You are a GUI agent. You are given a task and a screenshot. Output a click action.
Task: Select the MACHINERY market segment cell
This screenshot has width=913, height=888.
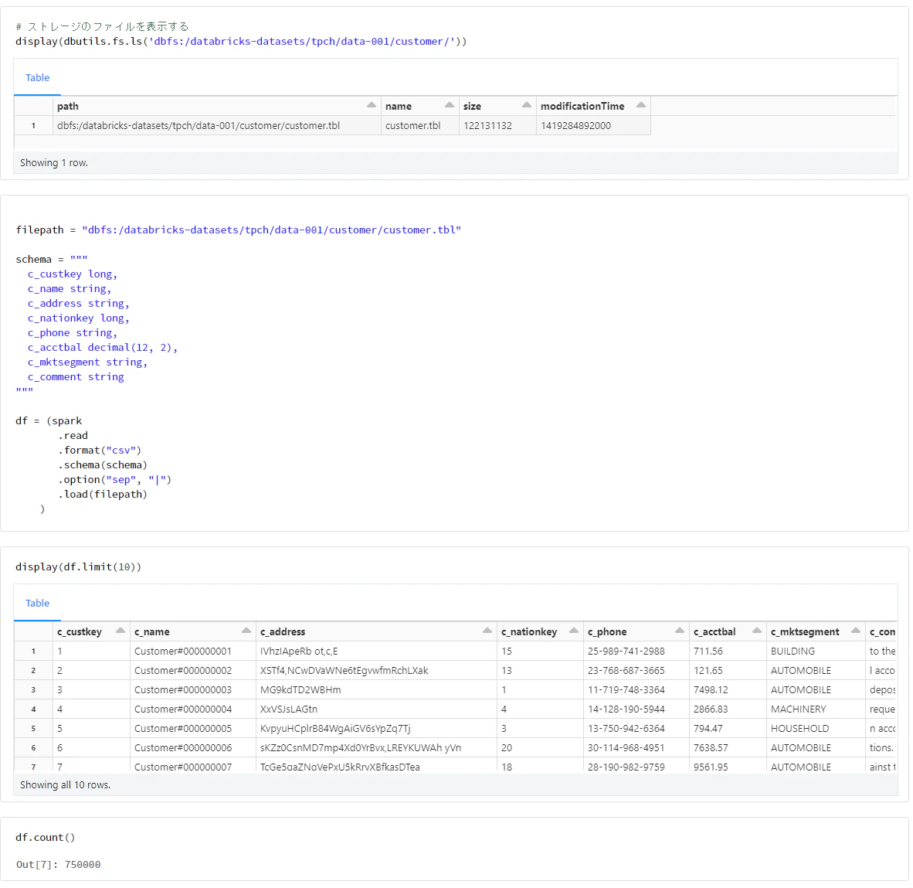(x=816, y=709)
